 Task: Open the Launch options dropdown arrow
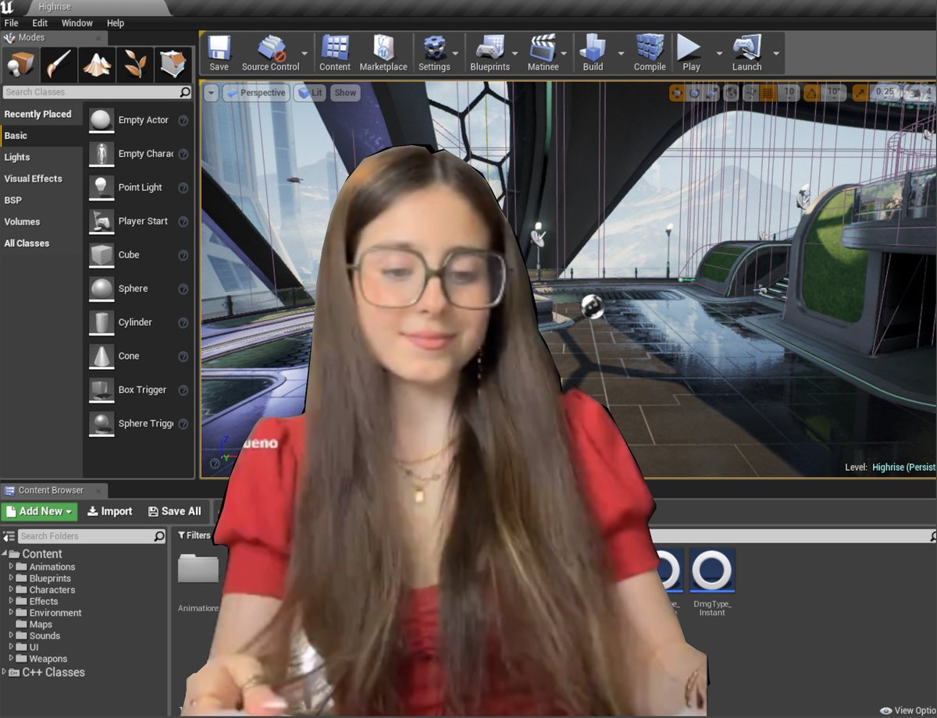pos(775,54)
